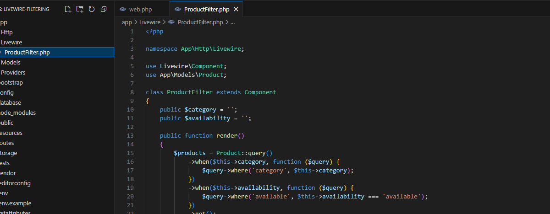
Task: Click the PHP file icon on web.php tab
Action: pos(123,9)
